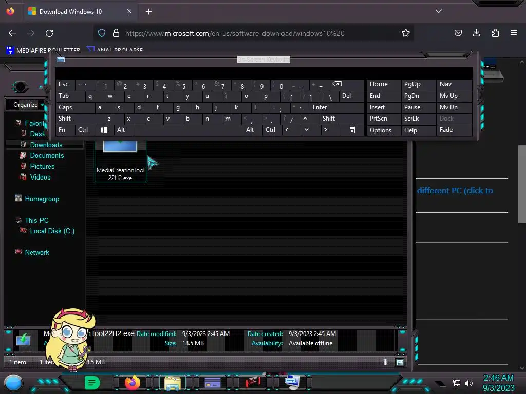
Task: Click the Esc key on keyboard
Action: 65,84
